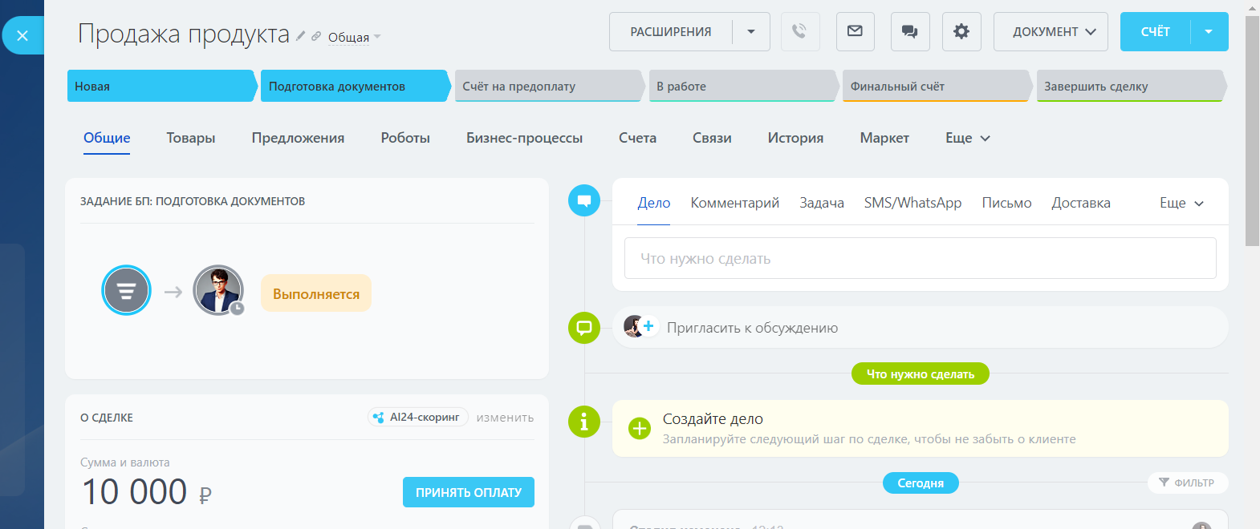Open the email envelope icon
Screen dimensions: 1260x529
[855, 31]
